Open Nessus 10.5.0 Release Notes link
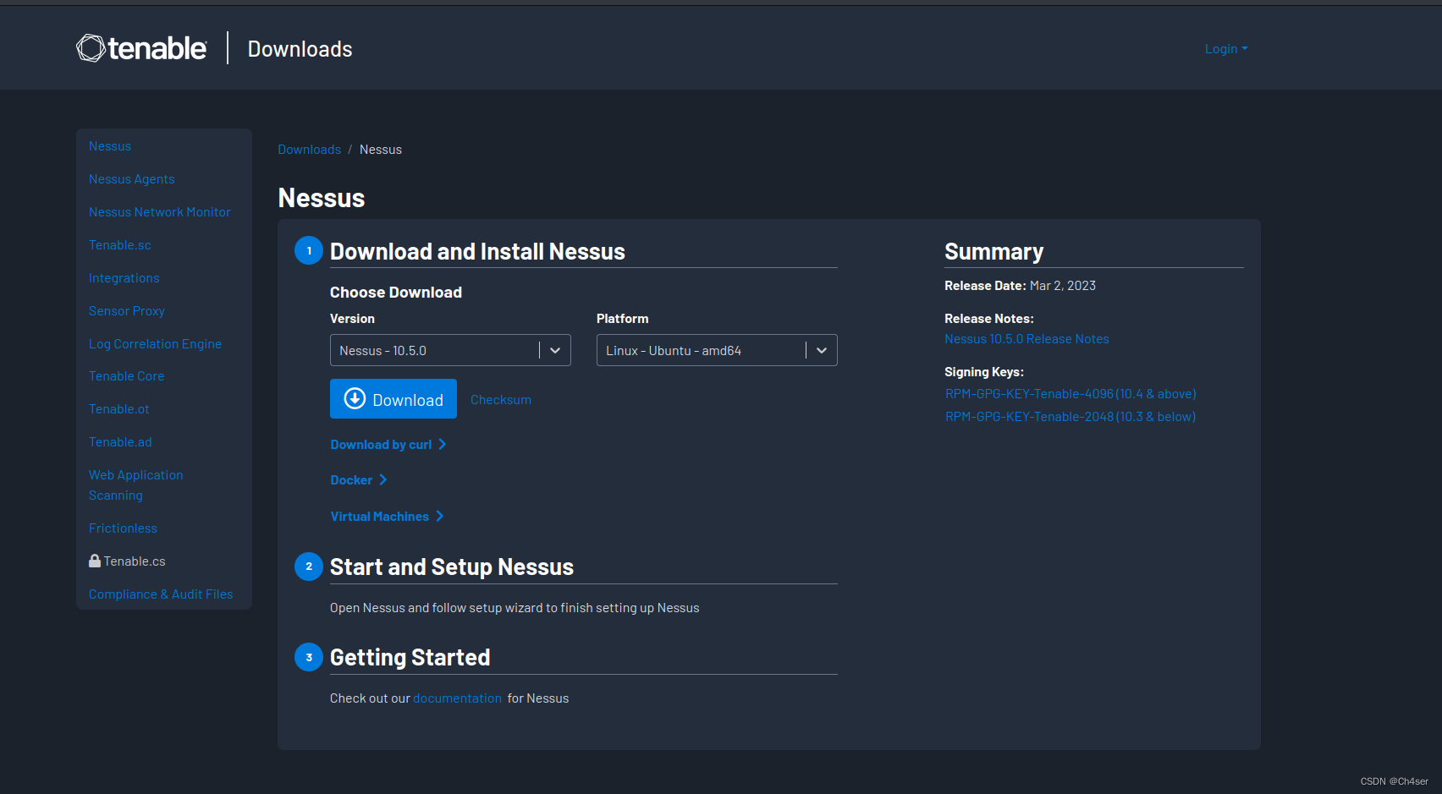The width and height of the screenshot is (1442, 794). [x=1026, y=339]
